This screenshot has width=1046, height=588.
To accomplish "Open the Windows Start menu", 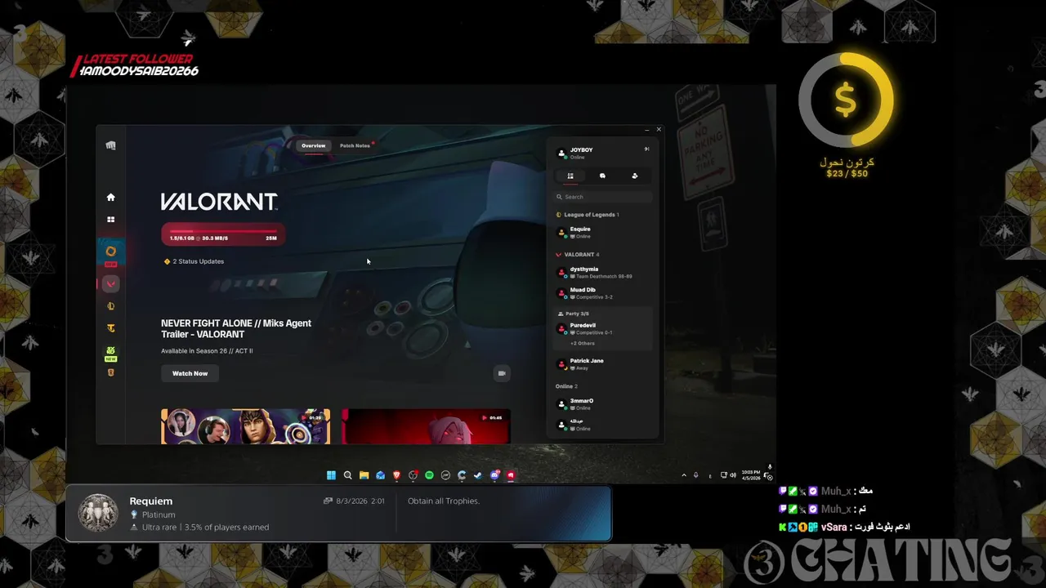I will [x=331, y=475].
